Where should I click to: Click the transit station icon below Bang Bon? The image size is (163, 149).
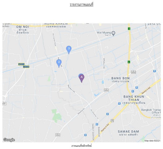(x=137, y=88)
